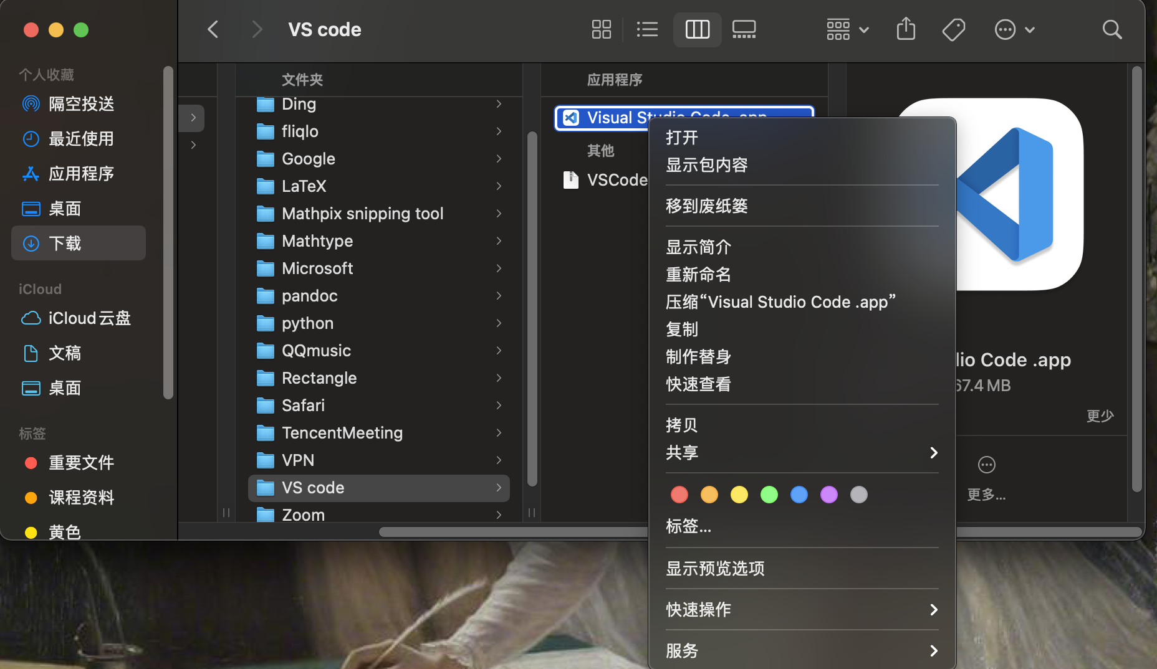Choose 复制 in context menu
Image resolution: width=1157 pixels, height=669 pixels.
click(x=802, y=330)
